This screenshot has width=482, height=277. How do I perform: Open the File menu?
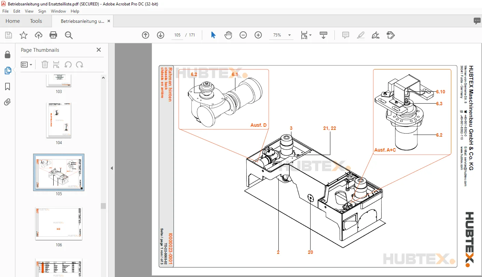click(5, 11)
